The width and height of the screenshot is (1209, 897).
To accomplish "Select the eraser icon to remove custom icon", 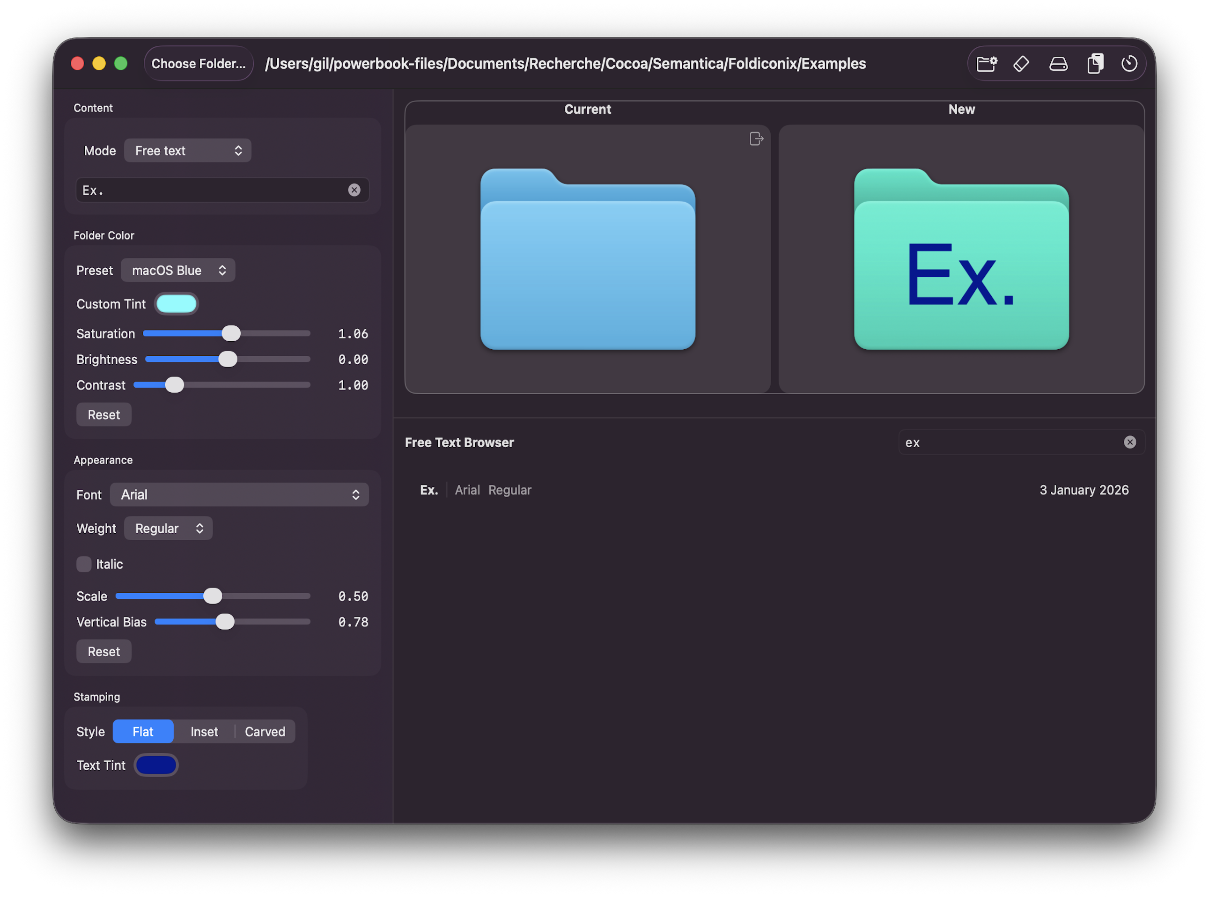I will (1022, 63).
